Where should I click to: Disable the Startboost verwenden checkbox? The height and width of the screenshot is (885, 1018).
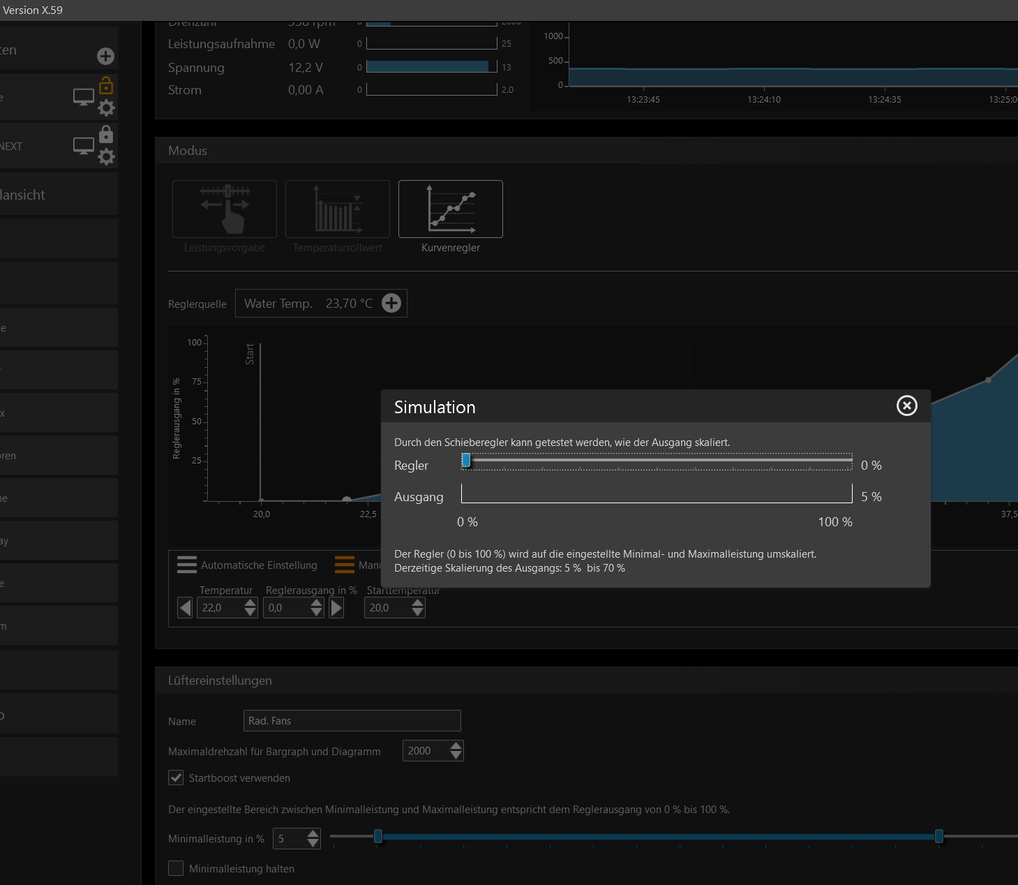pos(177,778)
